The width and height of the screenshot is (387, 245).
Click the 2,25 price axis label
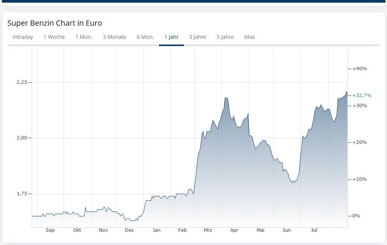click(22, 82)
